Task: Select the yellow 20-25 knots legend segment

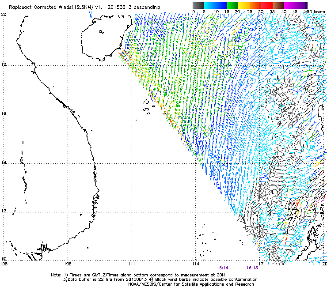Action: pyautogui.click(x=244, y=5)
